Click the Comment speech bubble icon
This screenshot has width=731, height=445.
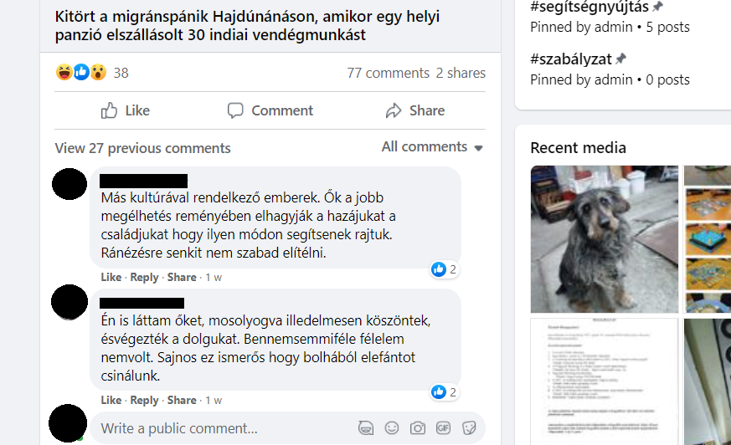pyautogui.click(x=235, y=110)
